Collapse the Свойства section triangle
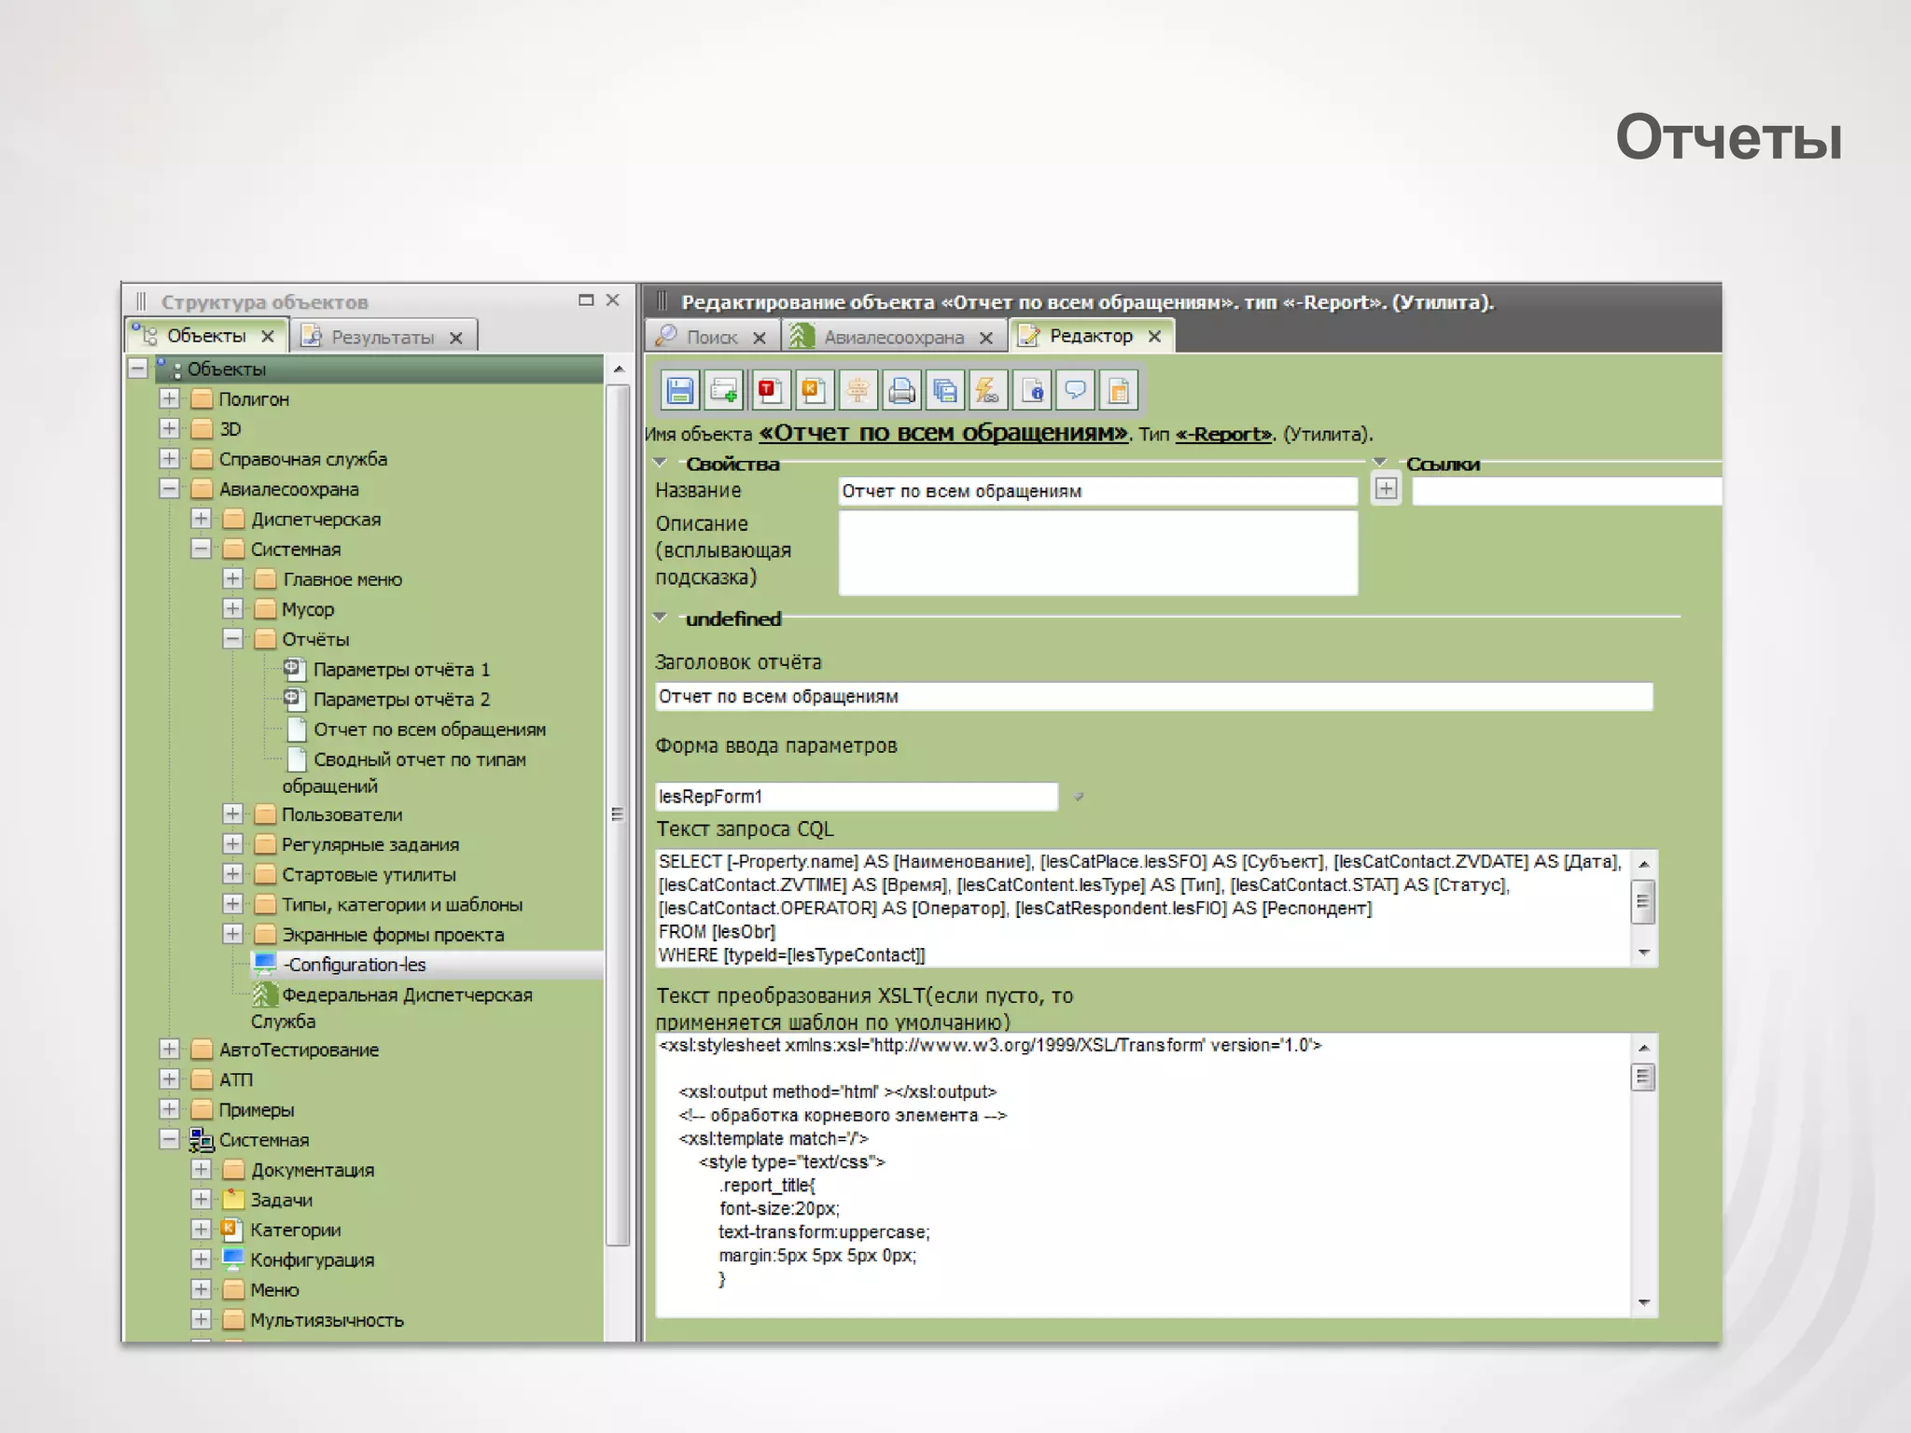The height and width of the screenshot is (1433, 1911). point(661,463)
